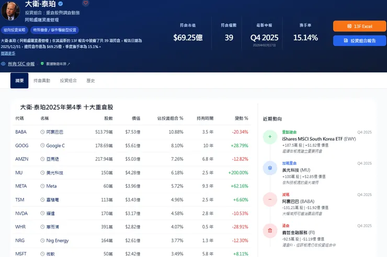
Task: Click the 閱讀更多 link
Action: tap(8, 53)
